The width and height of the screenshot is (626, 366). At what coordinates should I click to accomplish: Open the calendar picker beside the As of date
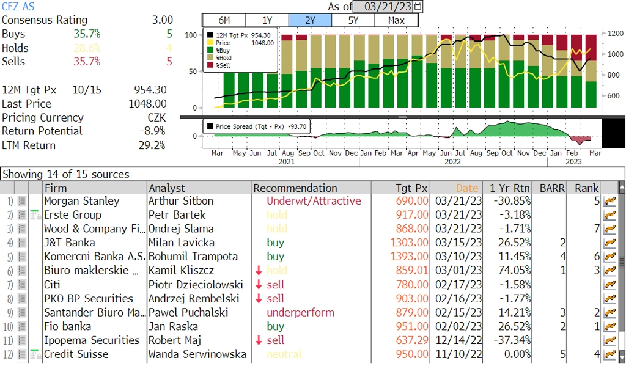[418, 6]
